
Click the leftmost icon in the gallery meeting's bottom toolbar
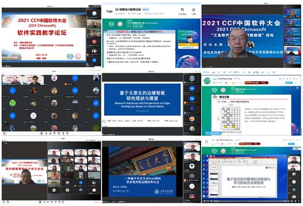pyautogui.click(x=4, y=133)
